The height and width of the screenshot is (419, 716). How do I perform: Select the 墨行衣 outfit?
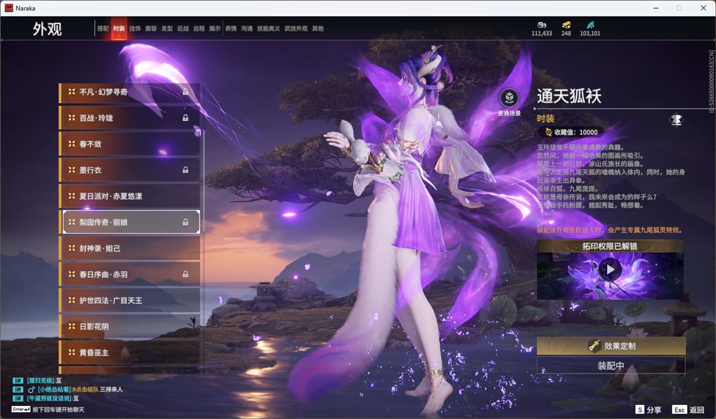coord(129,170)
